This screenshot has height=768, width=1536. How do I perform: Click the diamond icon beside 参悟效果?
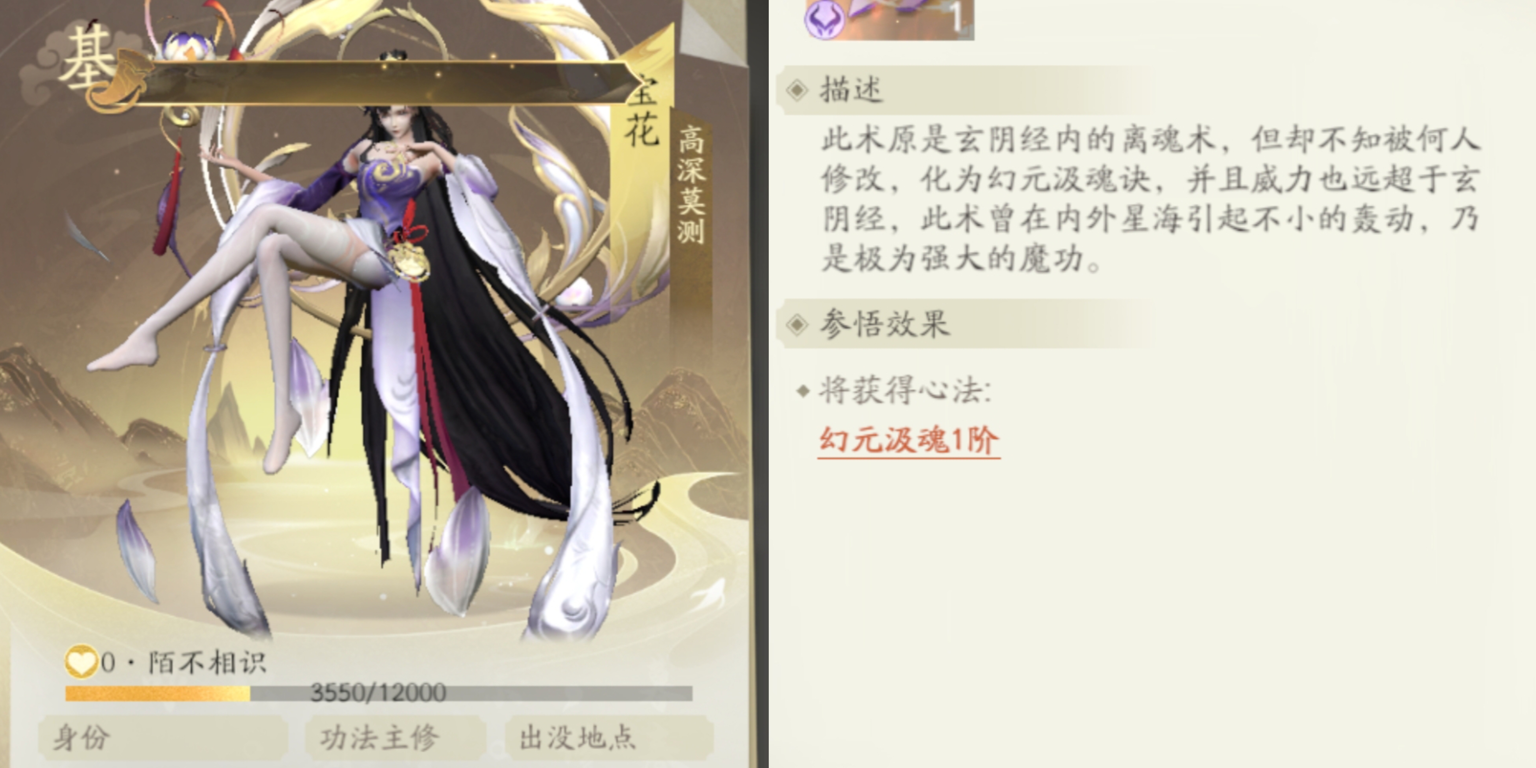[796, 324]
